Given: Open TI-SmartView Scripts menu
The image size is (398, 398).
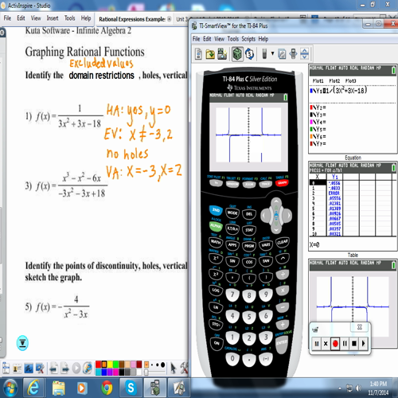Looking at the screenshot, I should coord(248,39).
